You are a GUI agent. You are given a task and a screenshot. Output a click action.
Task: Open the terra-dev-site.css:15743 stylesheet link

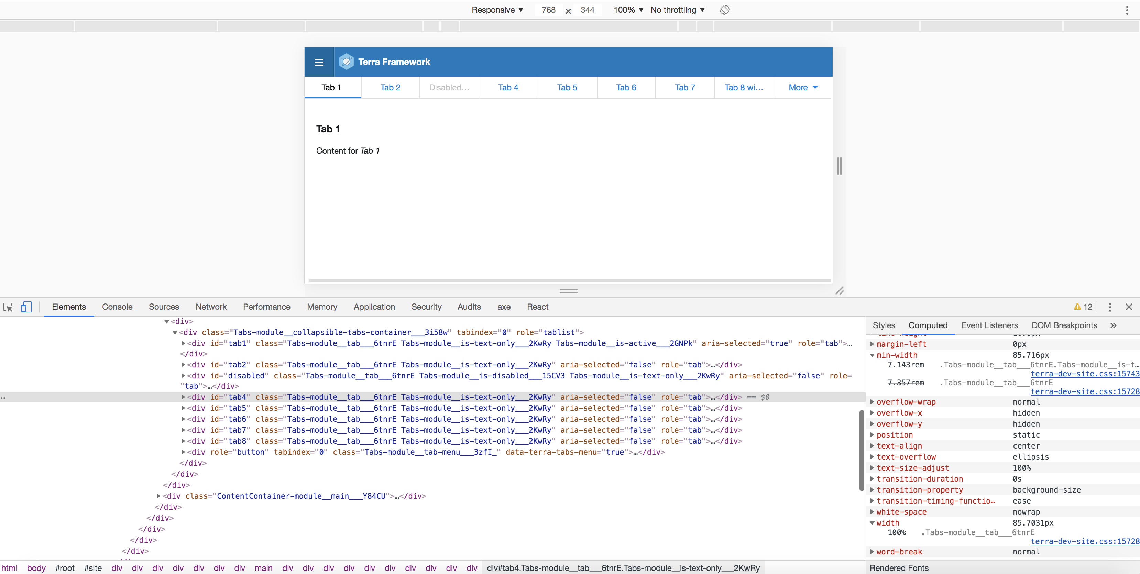[1085, 374]
